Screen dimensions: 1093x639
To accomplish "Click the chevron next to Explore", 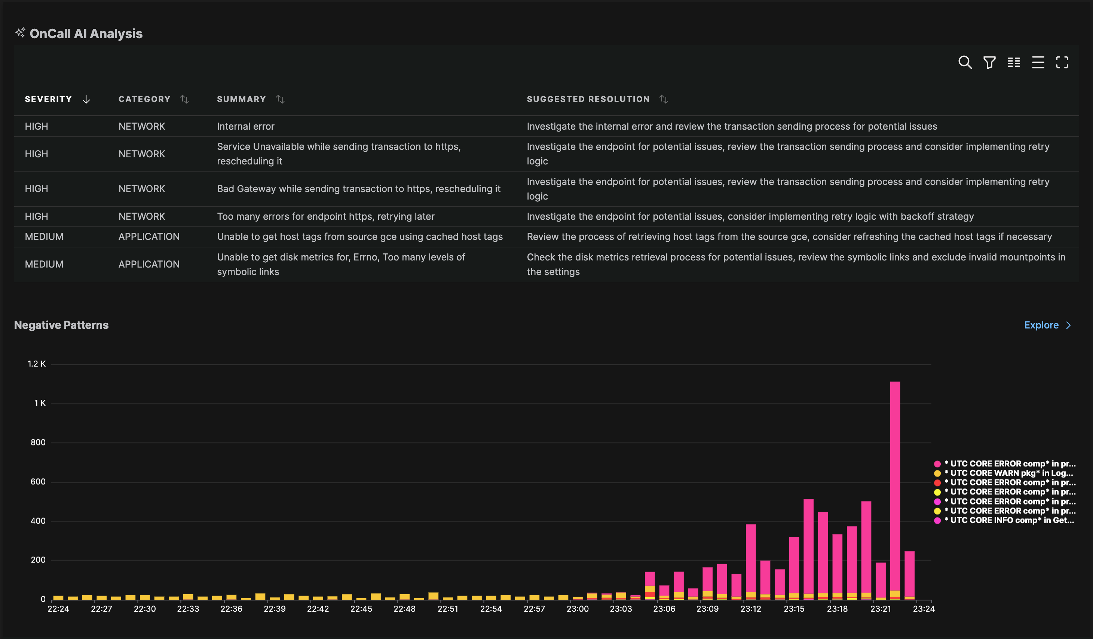I will pos(1069,325).
